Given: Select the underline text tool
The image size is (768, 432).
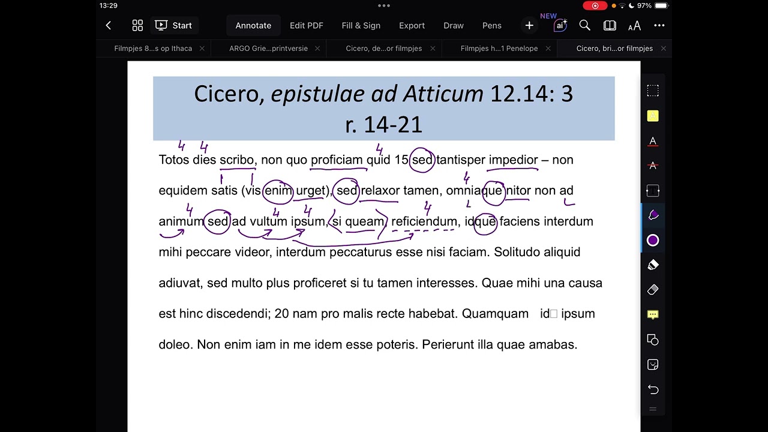Looking at the screenshot, I should coord(653,142).
